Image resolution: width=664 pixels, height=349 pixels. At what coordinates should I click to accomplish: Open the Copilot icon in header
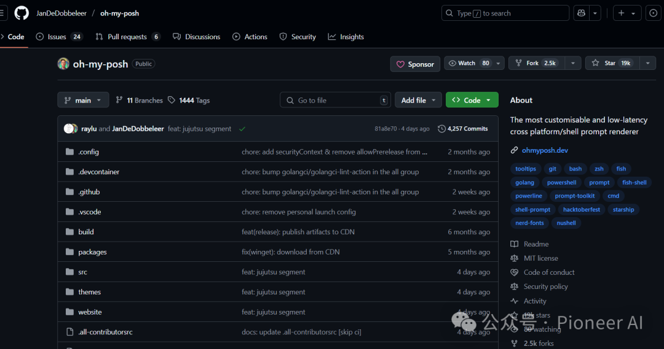[x=581, y=13]
